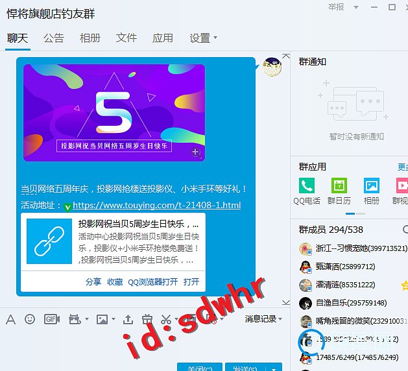The image size is (408, 371).
Task: Click avatar of 嘴角残留的微笑
Action: pos(306,321)
